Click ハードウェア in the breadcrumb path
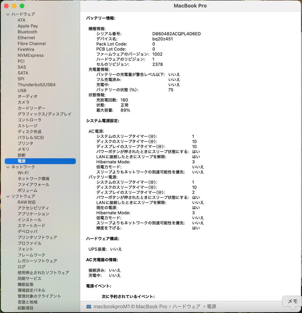302x313 pixels. point(185,306)
